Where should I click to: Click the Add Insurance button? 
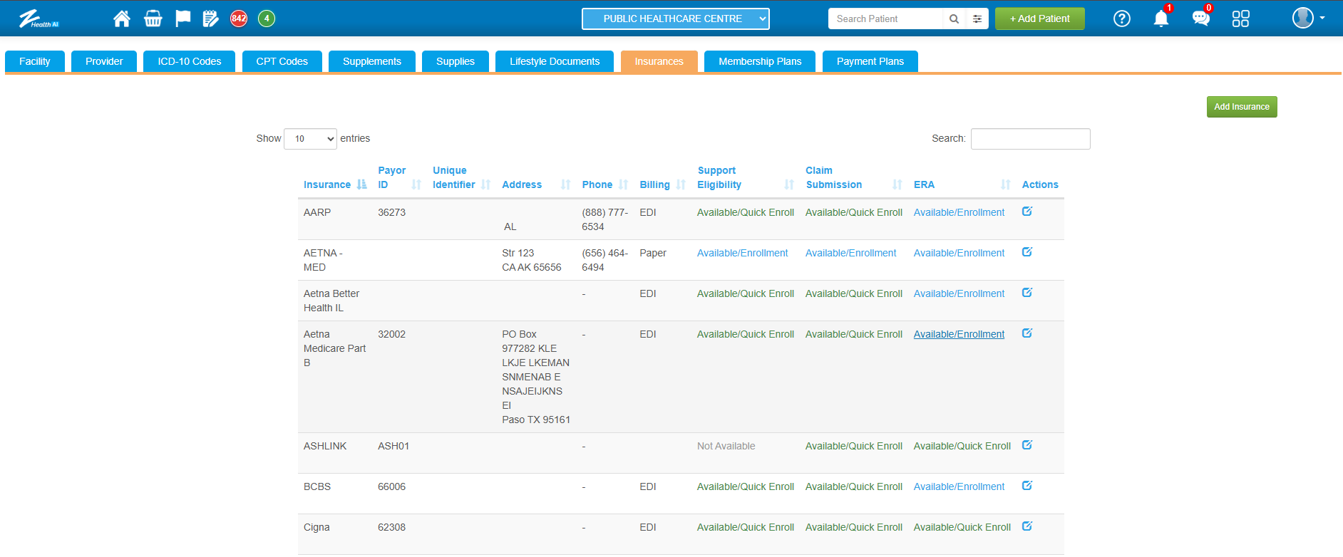point(1241,107)
